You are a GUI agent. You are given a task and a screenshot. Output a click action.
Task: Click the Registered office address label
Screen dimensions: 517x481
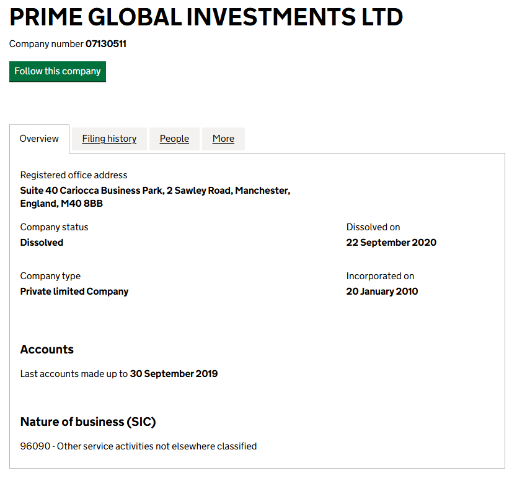[x=74, y=175]
